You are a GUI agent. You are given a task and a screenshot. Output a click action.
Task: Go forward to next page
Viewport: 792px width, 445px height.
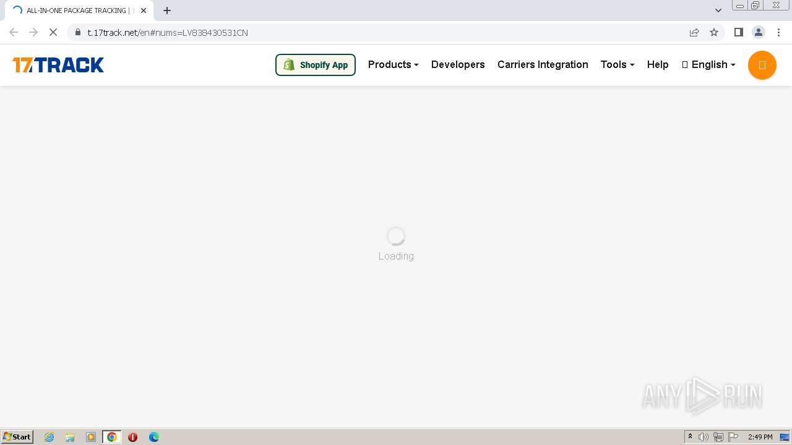(33, 32)
